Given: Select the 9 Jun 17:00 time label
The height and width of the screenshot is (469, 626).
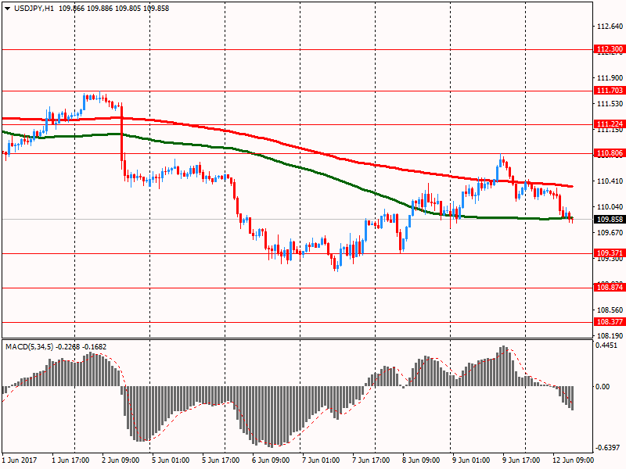Looking at the screenshot, I should pos(521,460).
